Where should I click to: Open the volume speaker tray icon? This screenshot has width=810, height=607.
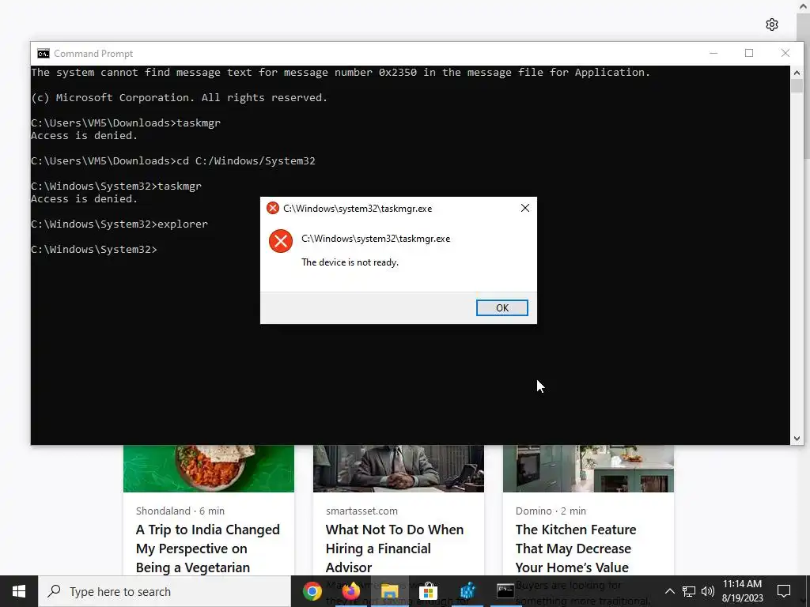(x=708, y=591)
